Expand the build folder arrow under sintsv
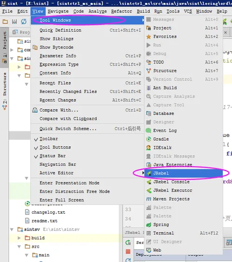 19,238
